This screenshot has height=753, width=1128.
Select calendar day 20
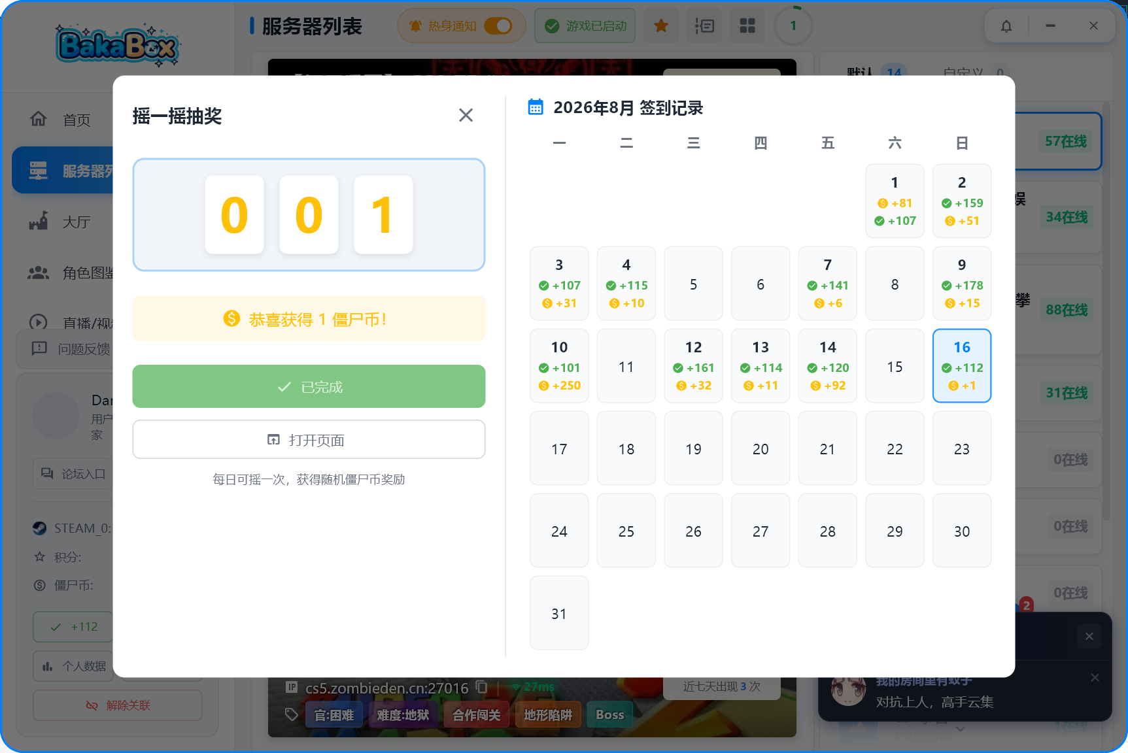[761, 448]
